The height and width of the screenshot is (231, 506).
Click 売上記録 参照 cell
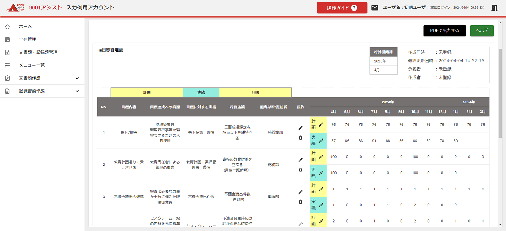tap(201, 133)
